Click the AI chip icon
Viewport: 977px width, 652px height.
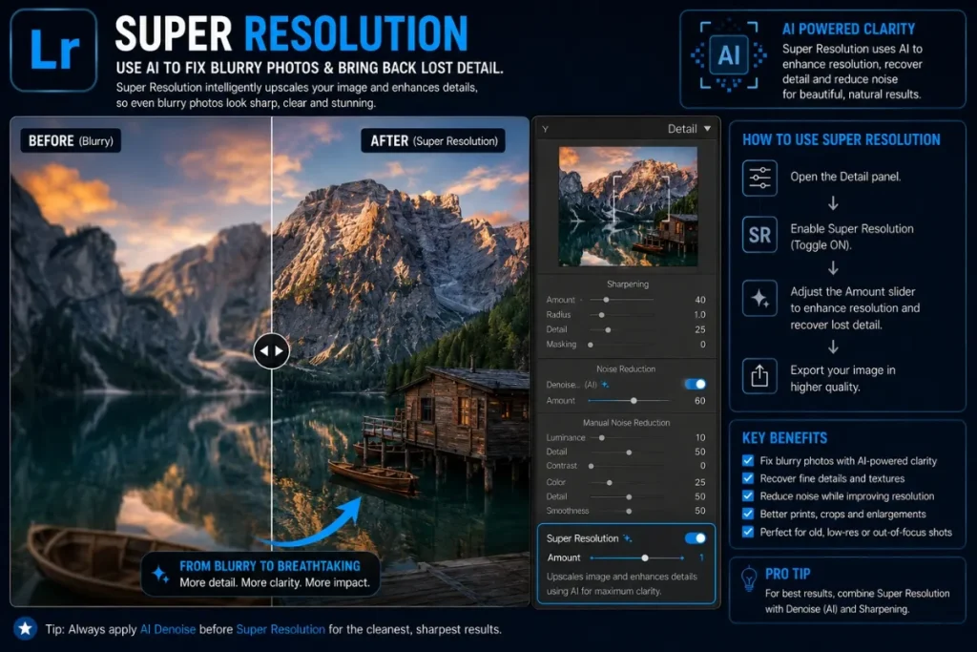pos(728,55)
